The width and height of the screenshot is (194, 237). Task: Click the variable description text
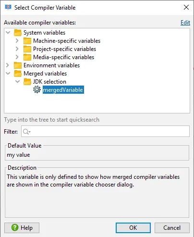coord(93,181)
